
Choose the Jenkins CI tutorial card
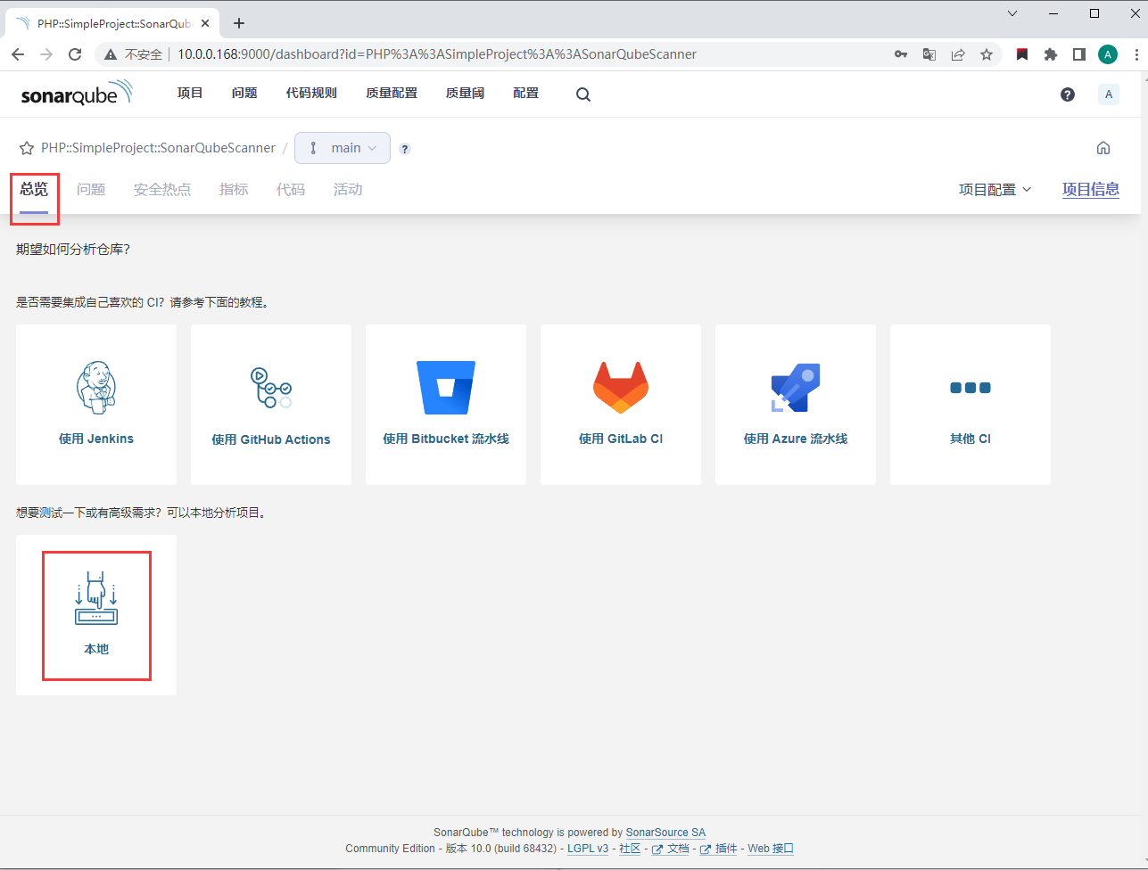(96, 405)
